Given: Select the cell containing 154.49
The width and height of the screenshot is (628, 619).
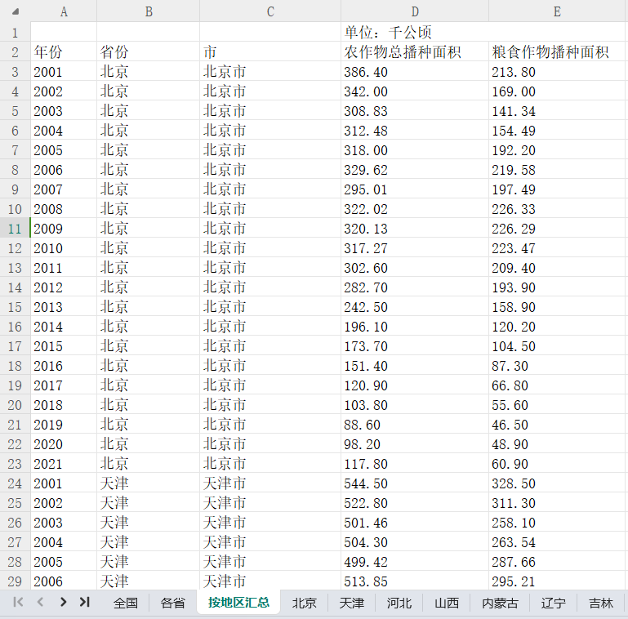Looking at the screenshot, I should click(557, 130).
